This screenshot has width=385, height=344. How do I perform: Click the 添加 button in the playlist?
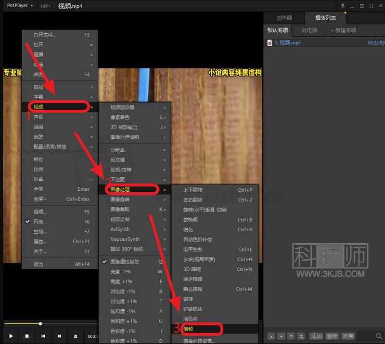[x=316, y=336]
